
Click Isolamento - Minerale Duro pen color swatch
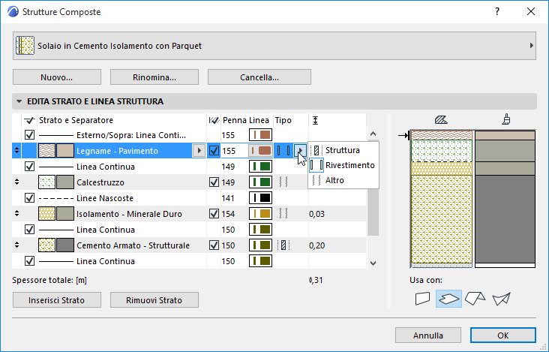[260, 214]
